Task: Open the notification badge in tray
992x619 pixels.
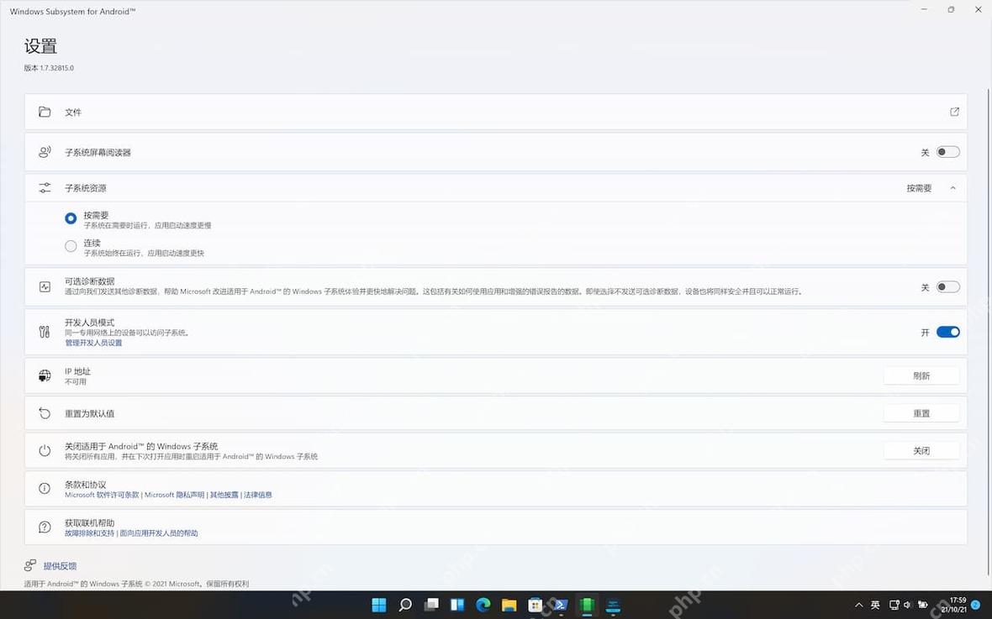Action: tap(975, 605)
